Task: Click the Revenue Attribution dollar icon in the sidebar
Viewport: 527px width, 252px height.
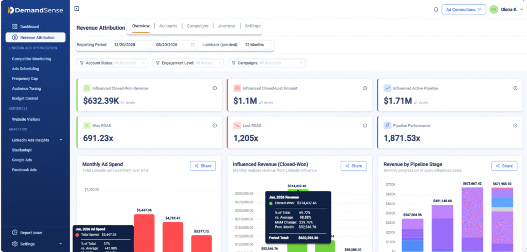Action: (x=15, y=37)
